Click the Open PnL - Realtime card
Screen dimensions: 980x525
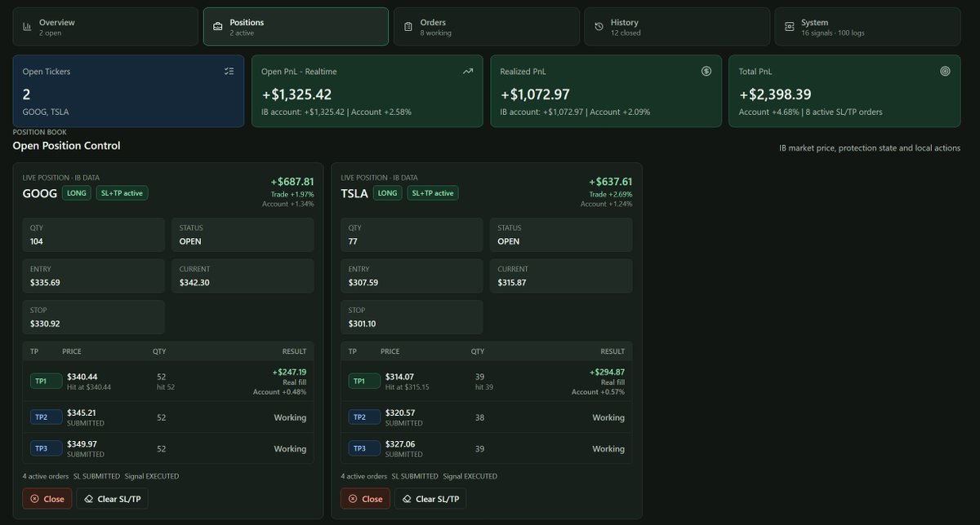pyautogui.click(x=367, y=91)
